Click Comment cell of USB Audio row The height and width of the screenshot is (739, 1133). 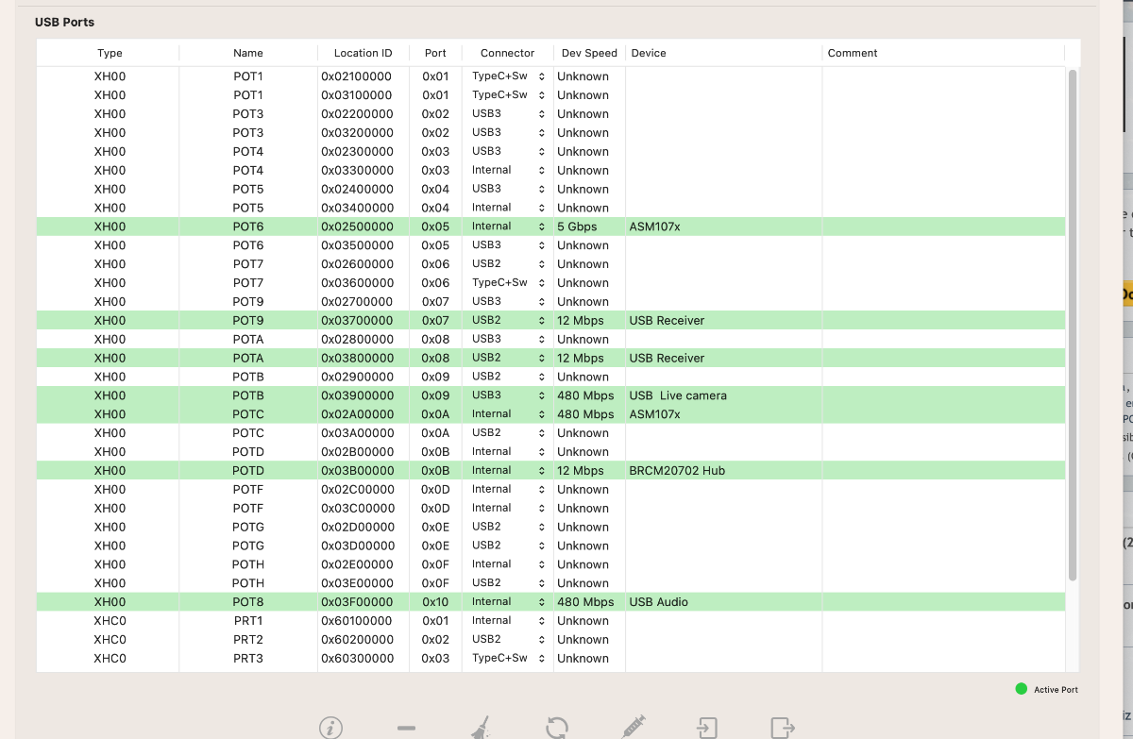tap(943, 601)
